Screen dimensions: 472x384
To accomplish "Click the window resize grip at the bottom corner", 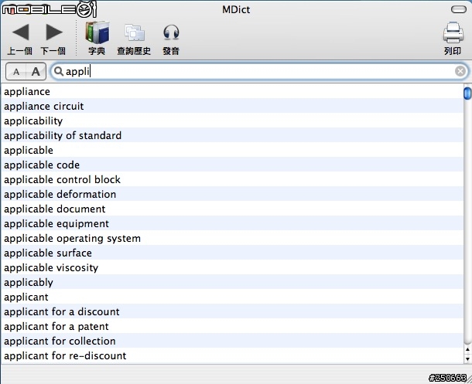I will (467, 379).
